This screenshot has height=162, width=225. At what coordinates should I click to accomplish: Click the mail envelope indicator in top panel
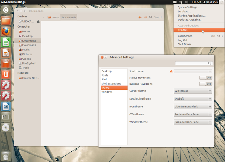tap(175, 2)
